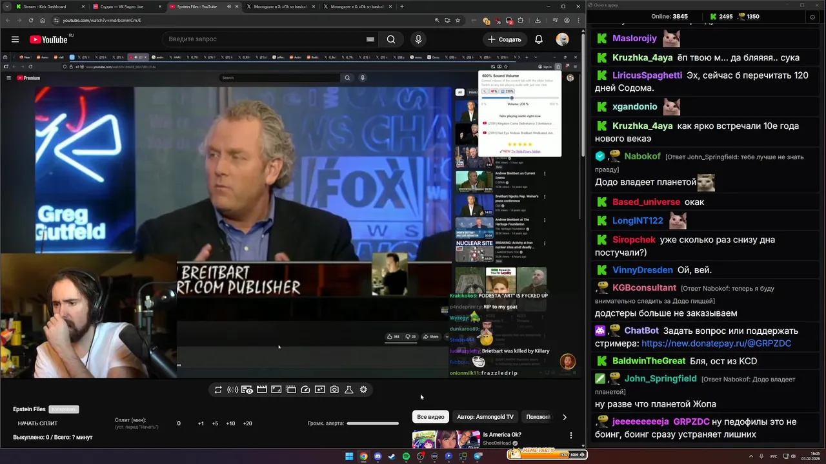
Task: Click the Создать create button
Action: 505,39
